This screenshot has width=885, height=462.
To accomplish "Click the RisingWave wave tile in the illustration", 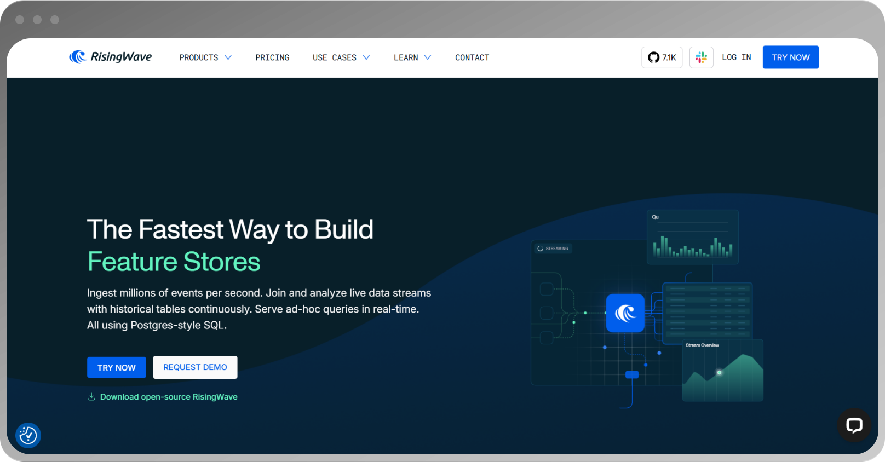I will click(625, 313).
